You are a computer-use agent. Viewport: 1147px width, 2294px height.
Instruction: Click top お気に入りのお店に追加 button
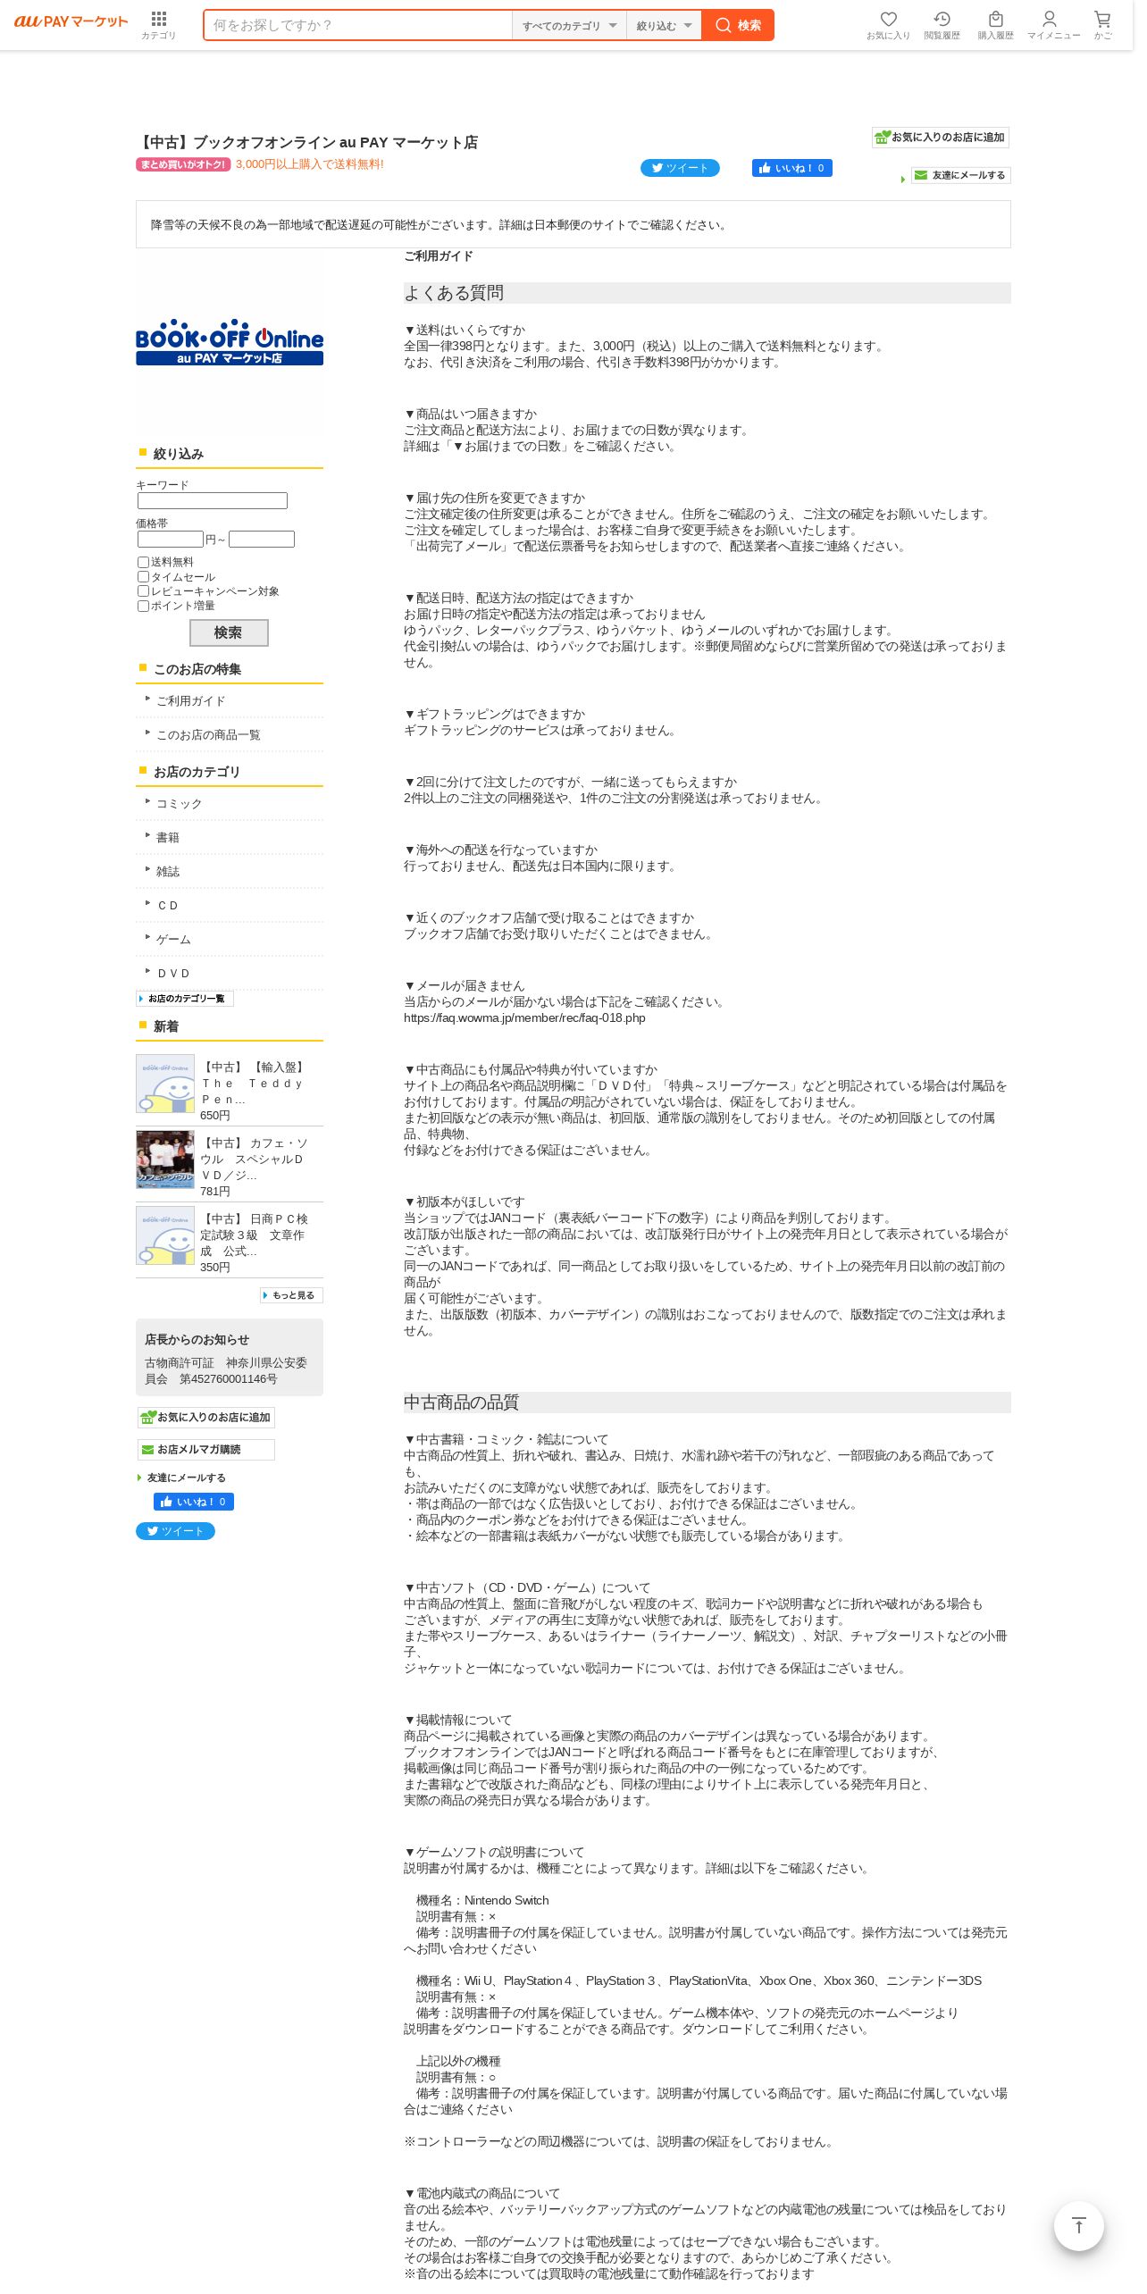pyautogui.click(x=941, y=138)
